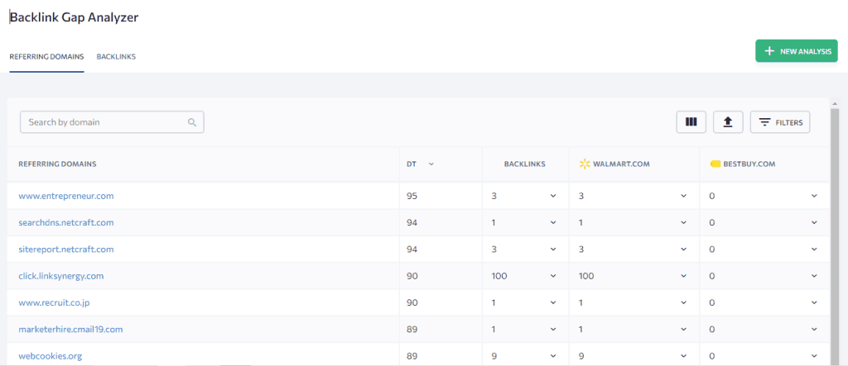The image size is (848, 366).
Task: Expand Backlinks chevron for click.linksynergy.com row
Action: (552, 276)
